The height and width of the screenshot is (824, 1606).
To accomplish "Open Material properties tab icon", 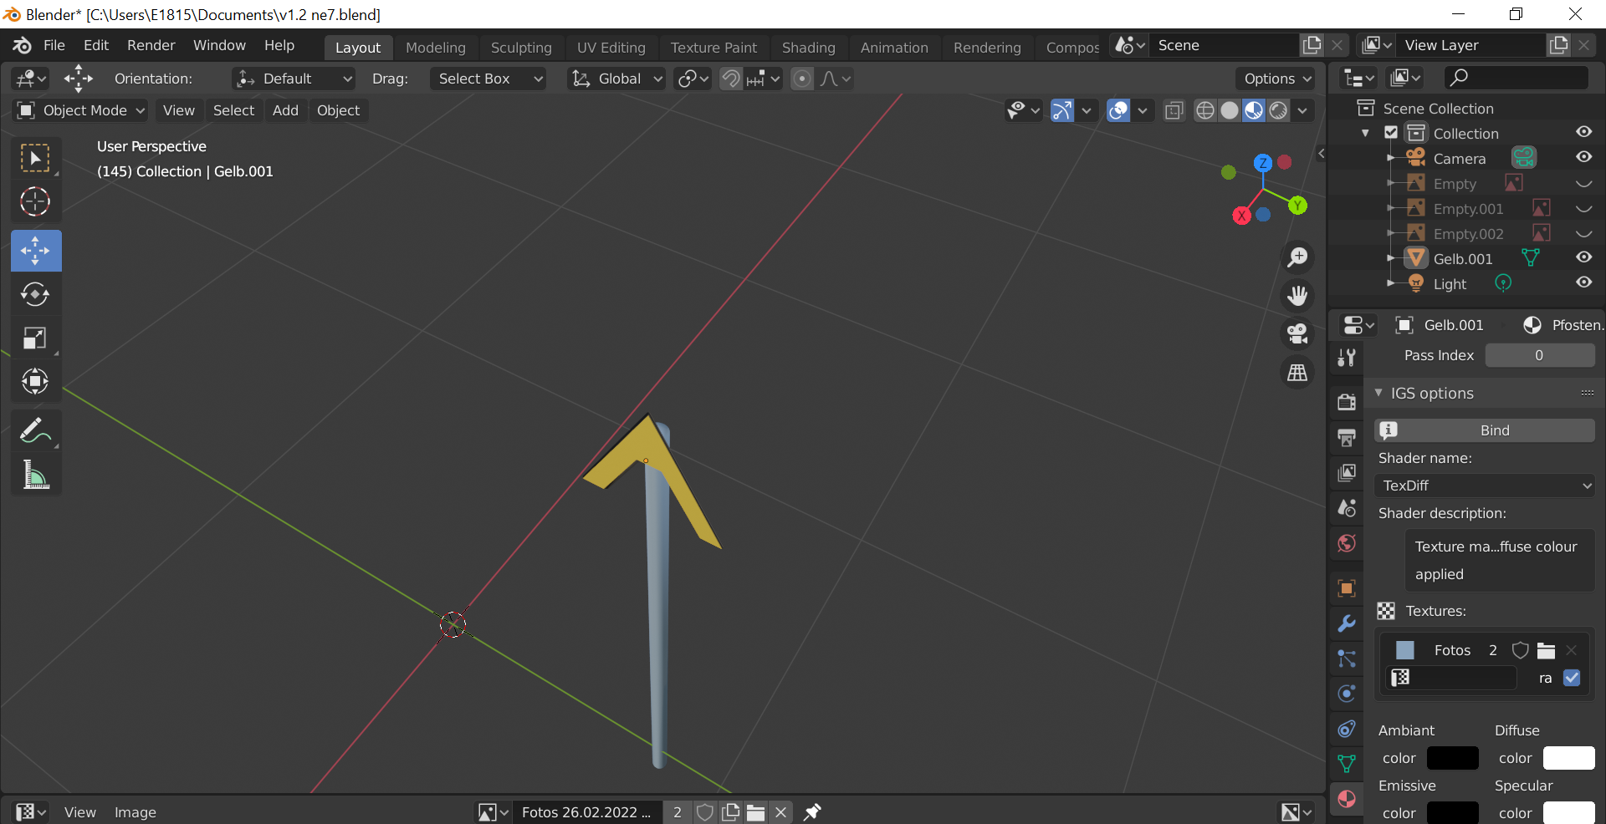I will click(x=1347, y=799).
